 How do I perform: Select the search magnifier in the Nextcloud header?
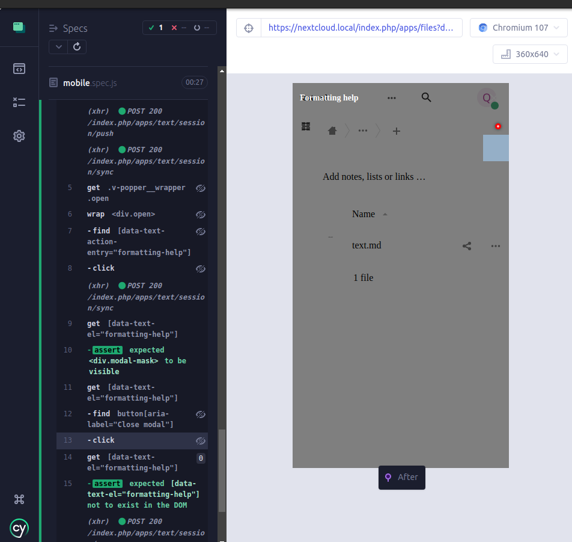click(426, 97)
